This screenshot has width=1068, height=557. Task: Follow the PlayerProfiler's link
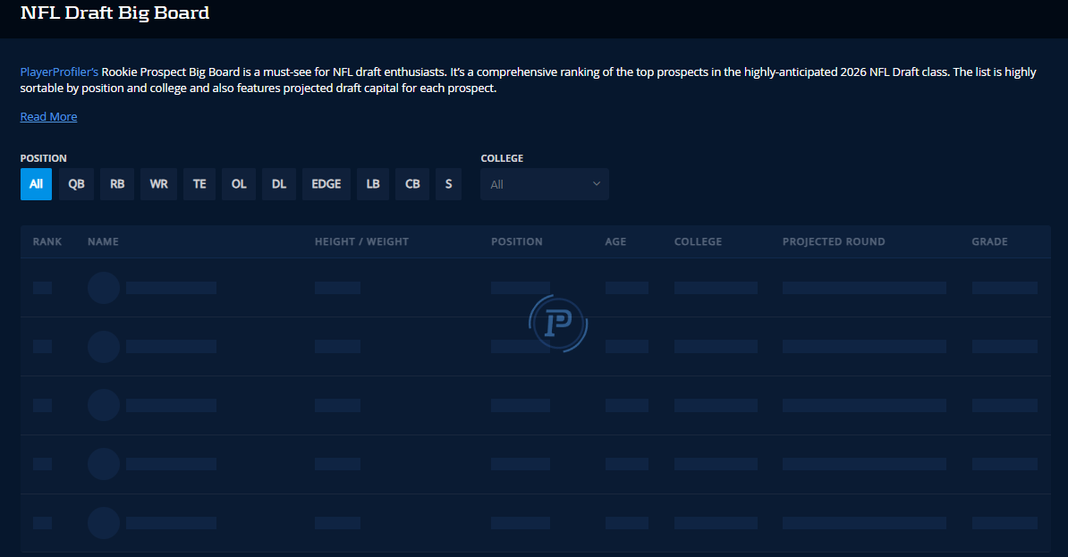tap(59, 72)
